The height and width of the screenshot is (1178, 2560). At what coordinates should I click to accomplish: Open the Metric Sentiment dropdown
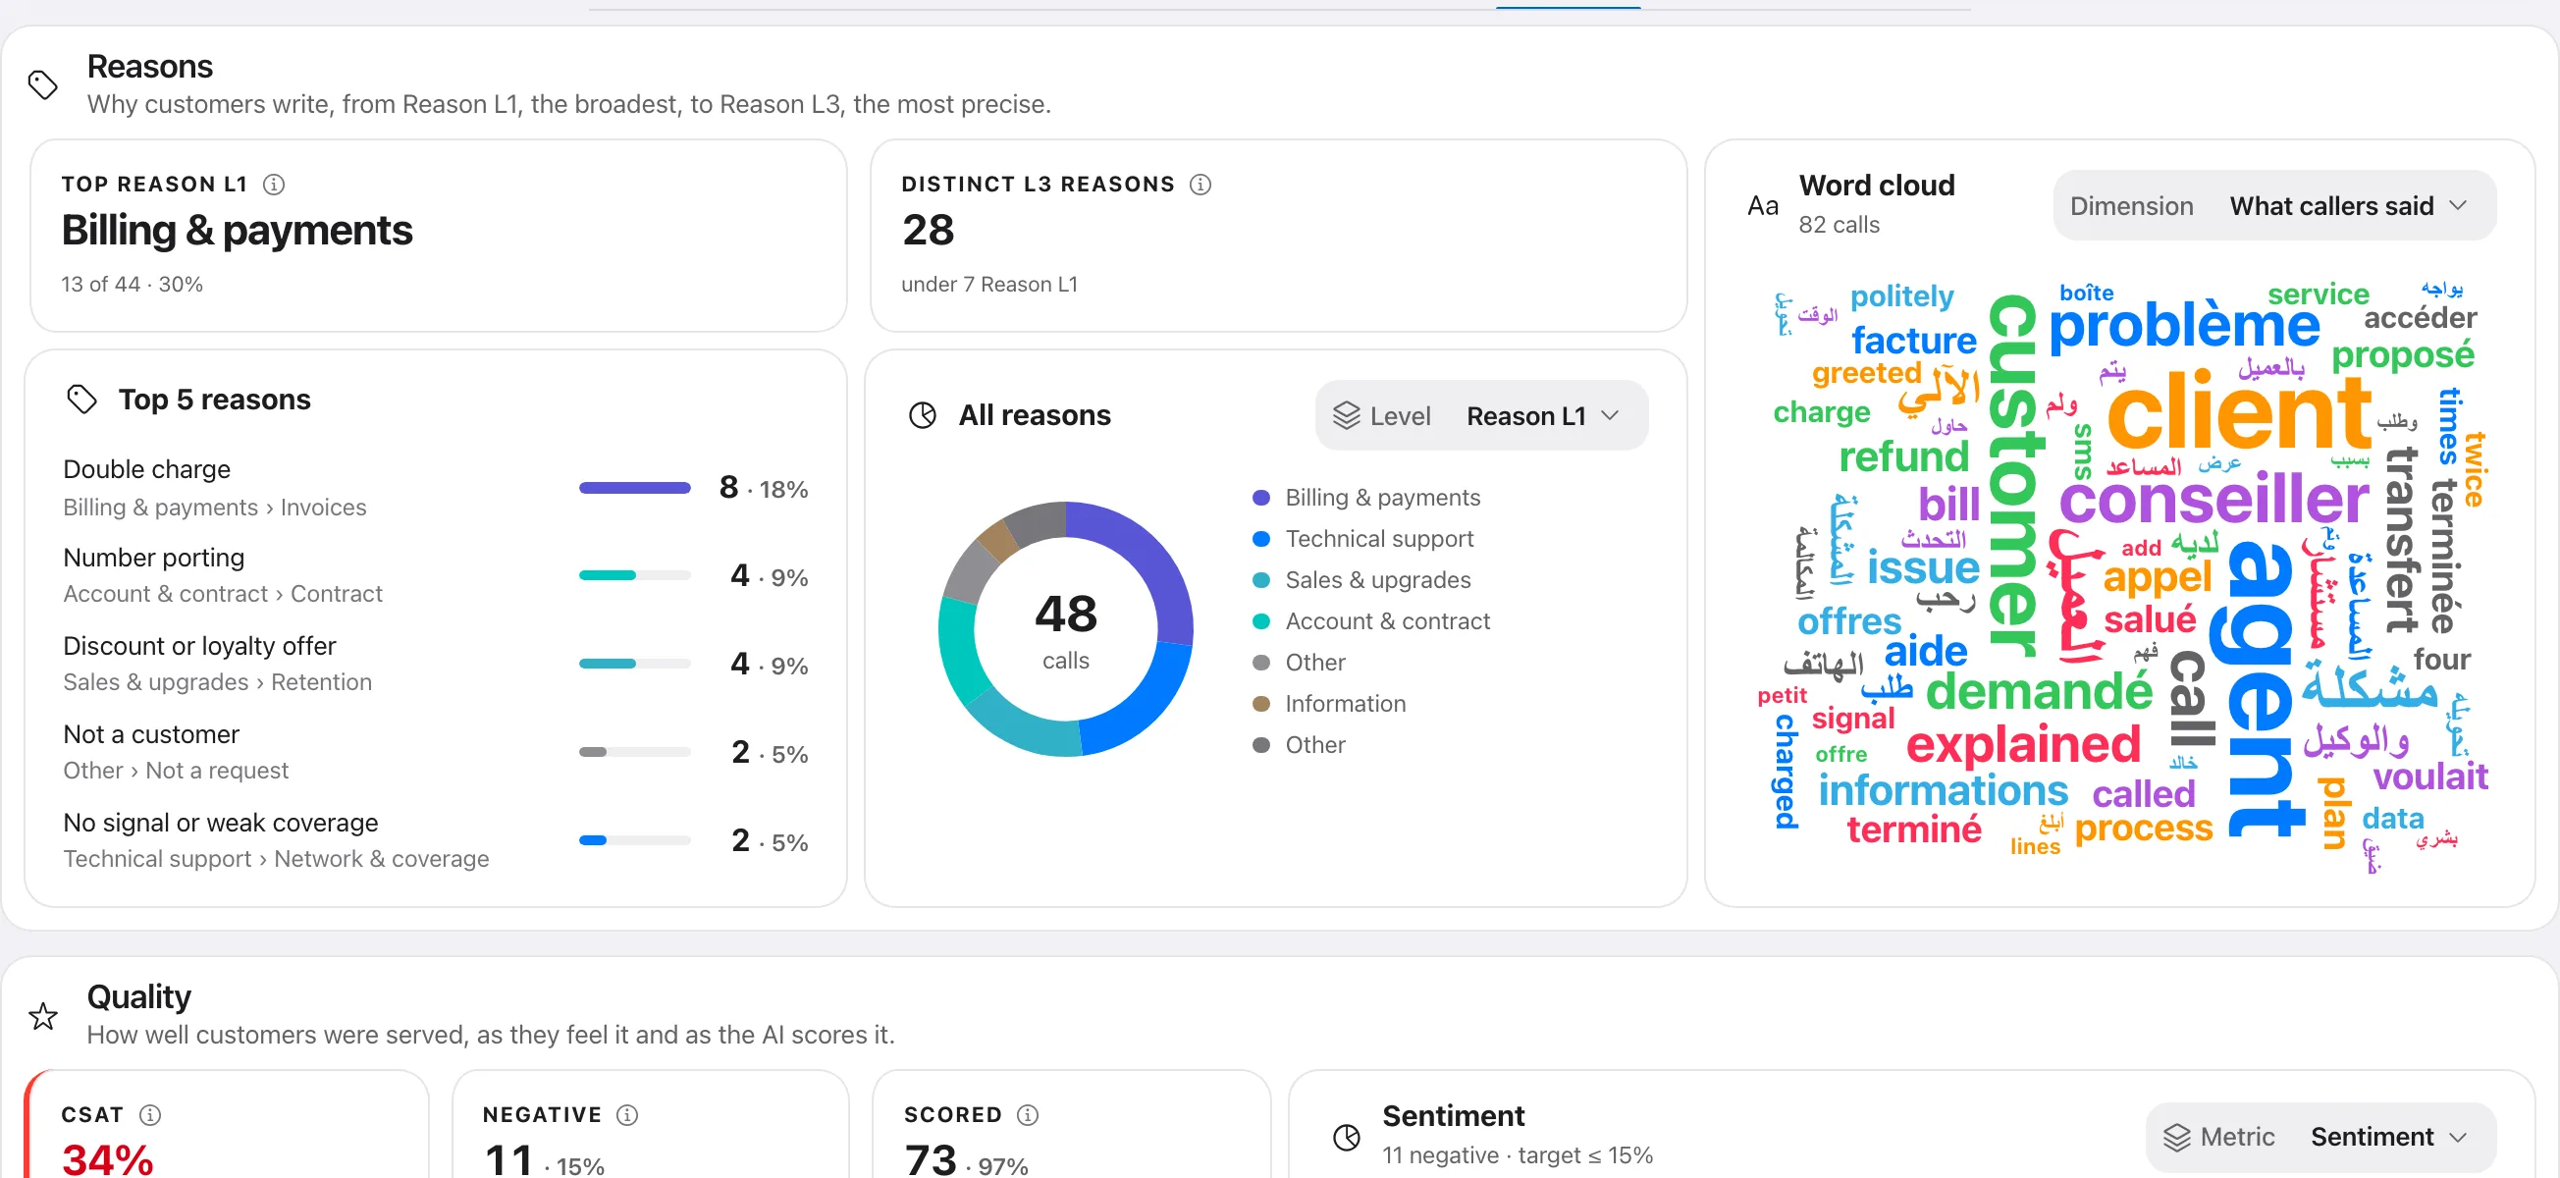point(2320,1136)
